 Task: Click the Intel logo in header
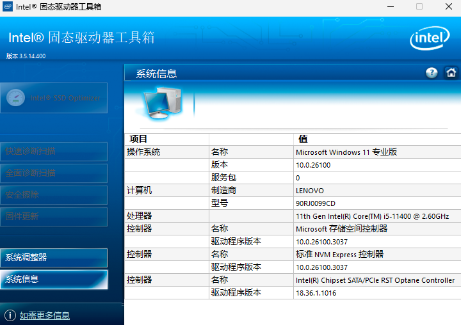[x=430, y=38]
